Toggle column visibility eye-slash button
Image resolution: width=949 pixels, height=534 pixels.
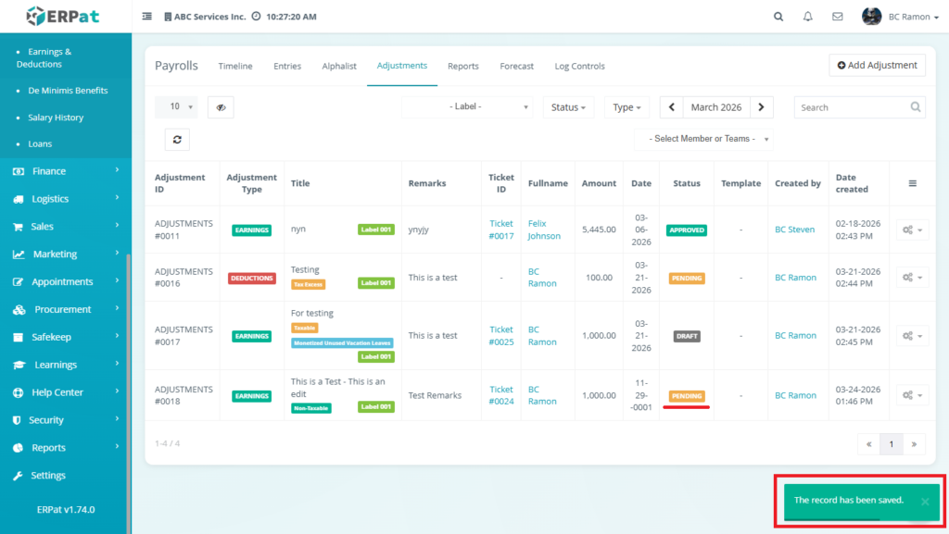click(221, 107)
